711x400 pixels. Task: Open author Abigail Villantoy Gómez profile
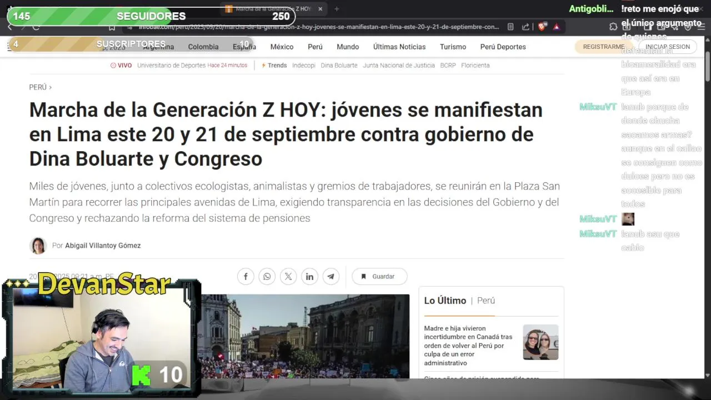[103, 246]
